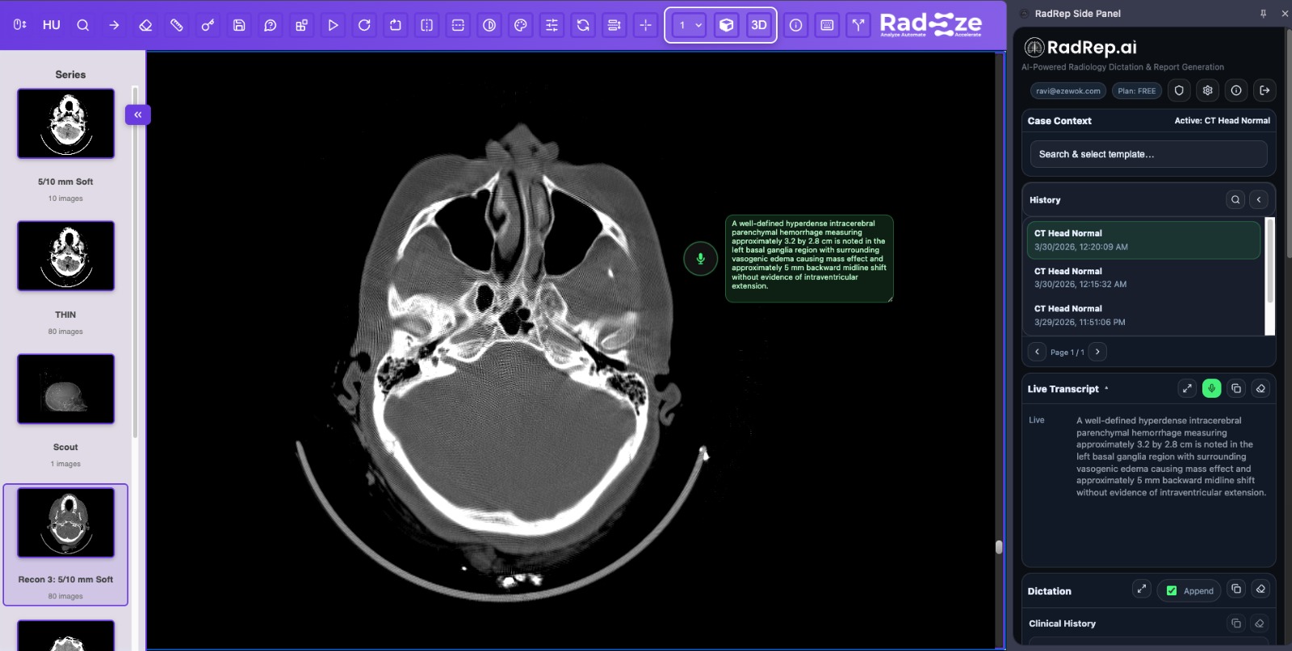Viewport: 1292px width, 651px height.
Task: Select the eraser tool in top toolbar
Action: pyautogui.click(x=145, y=25)
